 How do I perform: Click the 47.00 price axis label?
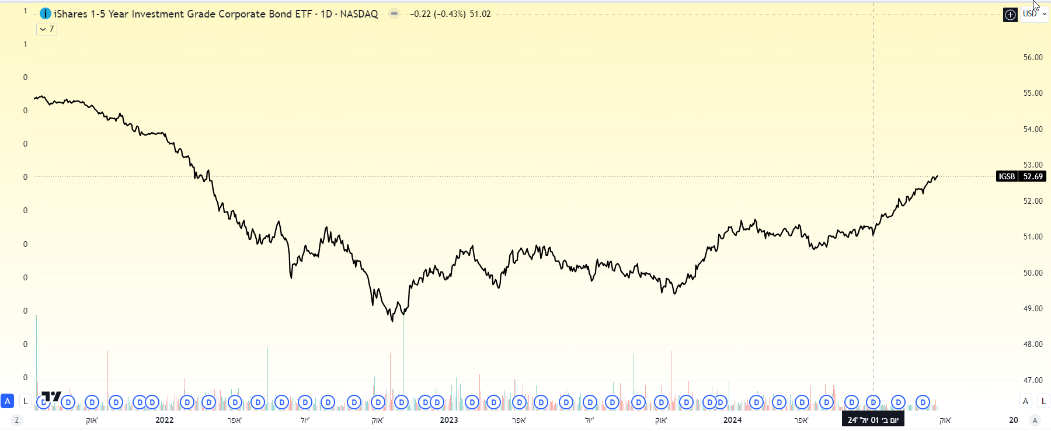tap(1033, 380)
